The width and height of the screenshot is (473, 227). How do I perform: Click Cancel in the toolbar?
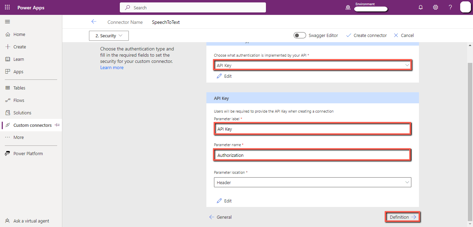click(404, 35)
